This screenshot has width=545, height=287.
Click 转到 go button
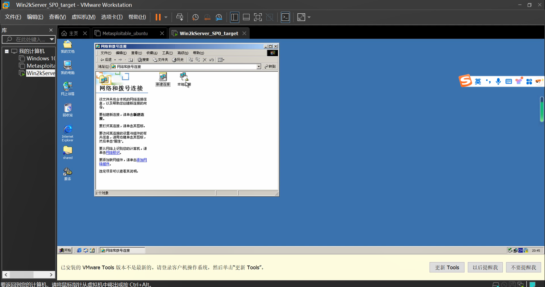click(x=270, y=66)
